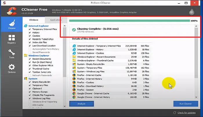The image size is (203, 117).
Task: Select the Windows Explorer group heading
Action: pos(39,56)
